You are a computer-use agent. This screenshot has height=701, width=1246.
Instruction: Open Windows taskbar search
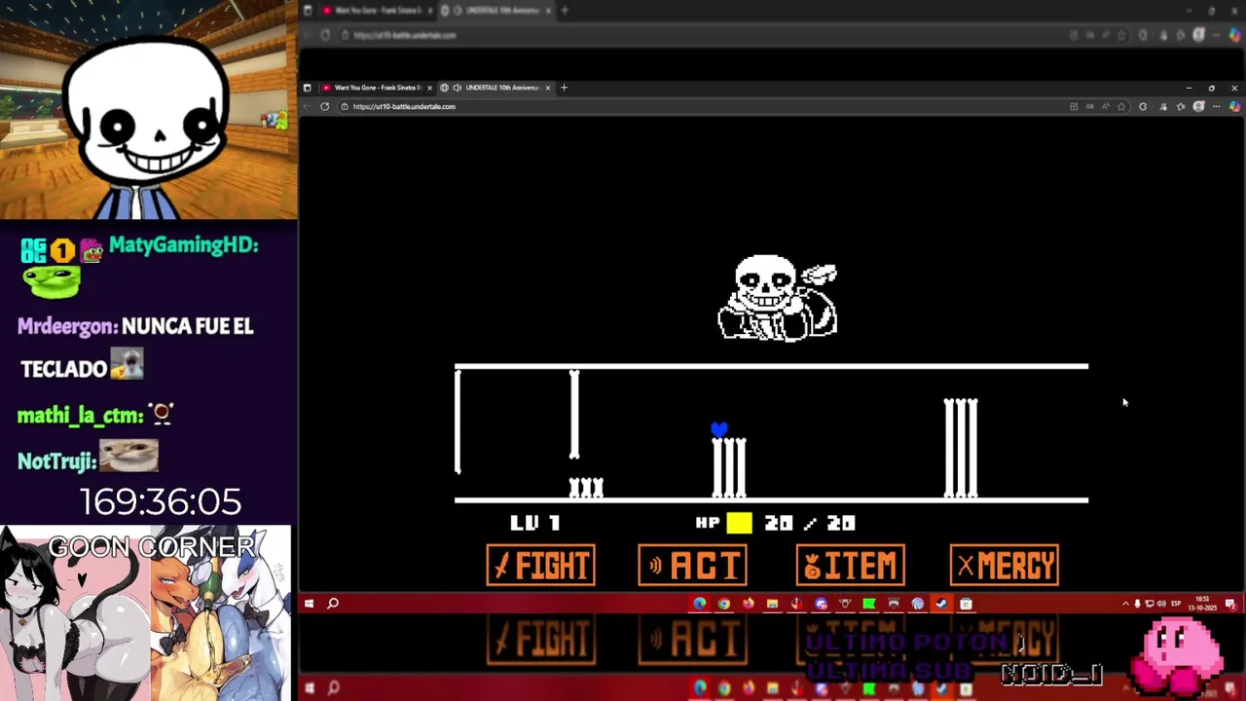click(x=333, y=604)
